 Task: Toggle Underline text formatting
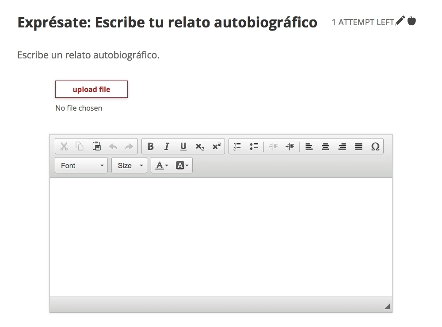[x=183, y=146]
